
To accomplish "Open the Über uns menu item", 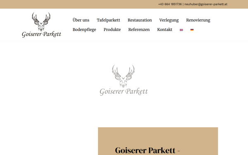I will (81, 20).
